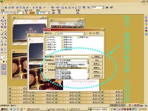Click the 存檔(S) Save button
Screen dimensions: 148x111
[x=97, y=56]
